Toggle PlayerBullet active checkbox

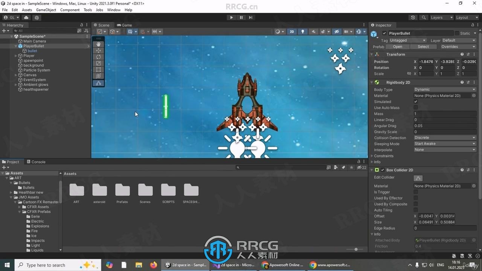click(x=384, y=33)
